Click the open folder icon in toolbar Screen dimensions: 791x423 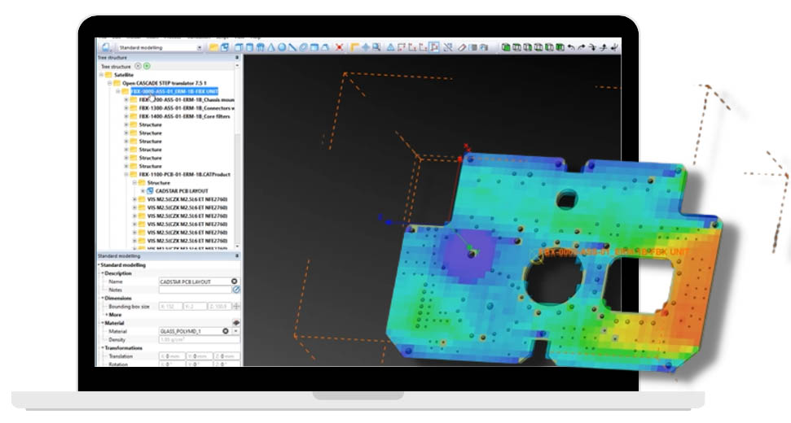tap(213, 48)
